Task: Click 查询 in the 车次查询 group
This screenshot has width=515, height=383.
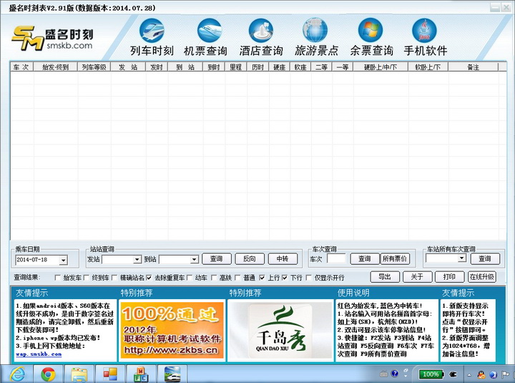Action: click(x=365, y=259)
